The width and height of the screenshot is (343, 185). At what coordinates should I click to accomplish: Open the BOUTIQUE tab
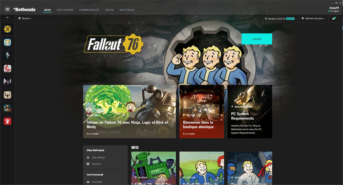[x=127, y=10]
